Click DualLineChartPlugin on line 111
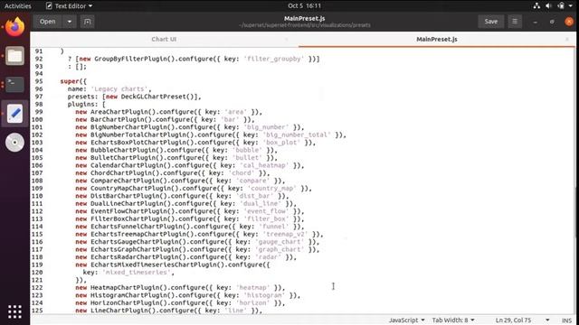The image size is (579, 325). click(125, 204)
